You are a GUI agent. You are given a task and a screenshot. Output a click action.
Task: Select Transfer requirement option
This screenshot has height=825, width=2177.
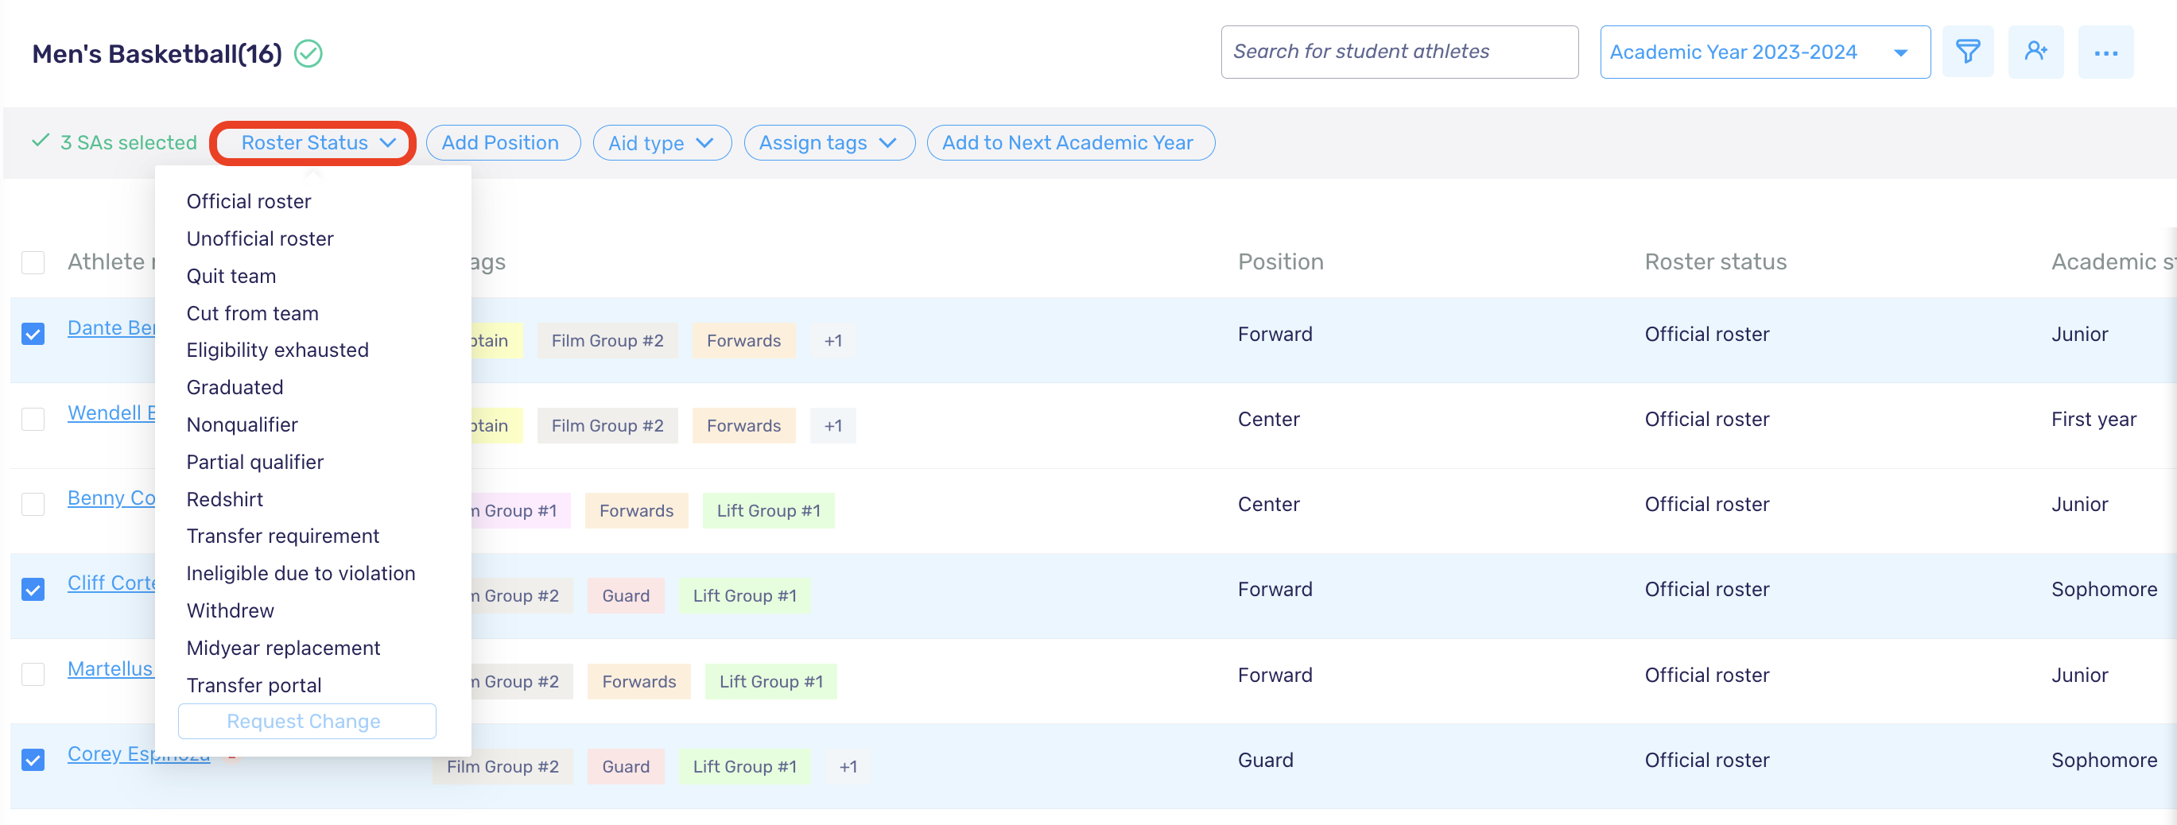tap(283, 536)
